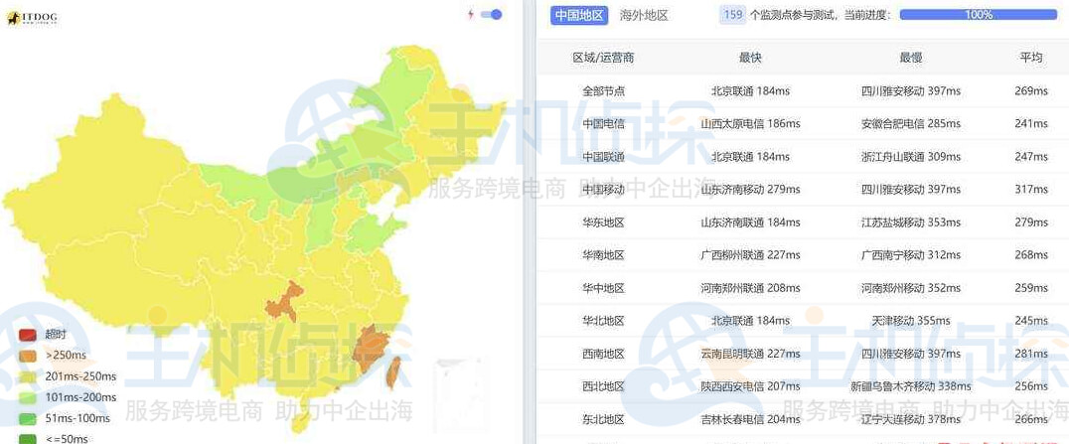This screenshot has width=1069, height=444.
Task: Click the <=50ms legend swatch
Action: 27,439
